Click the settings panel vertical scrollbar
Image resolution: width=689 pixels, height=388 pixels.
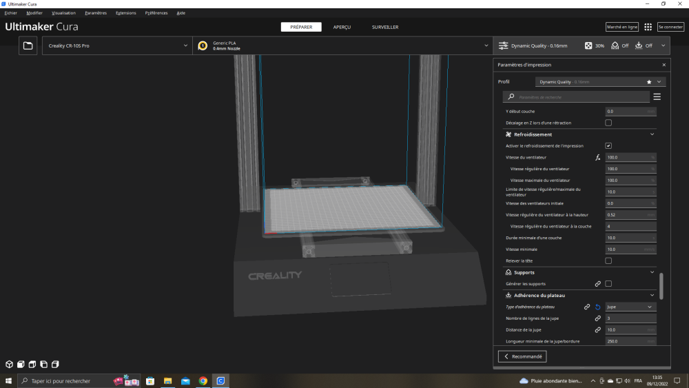pyautogui.click(x=661, y=287)
